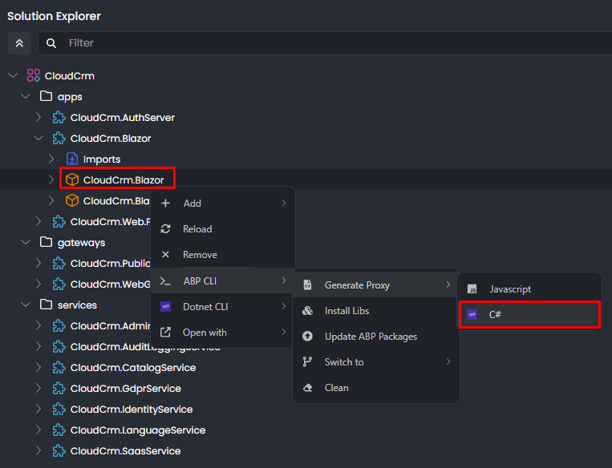Click the Update ABP Packages icon
This screenshot has width=612, height=468.
(x=307, y=337)
